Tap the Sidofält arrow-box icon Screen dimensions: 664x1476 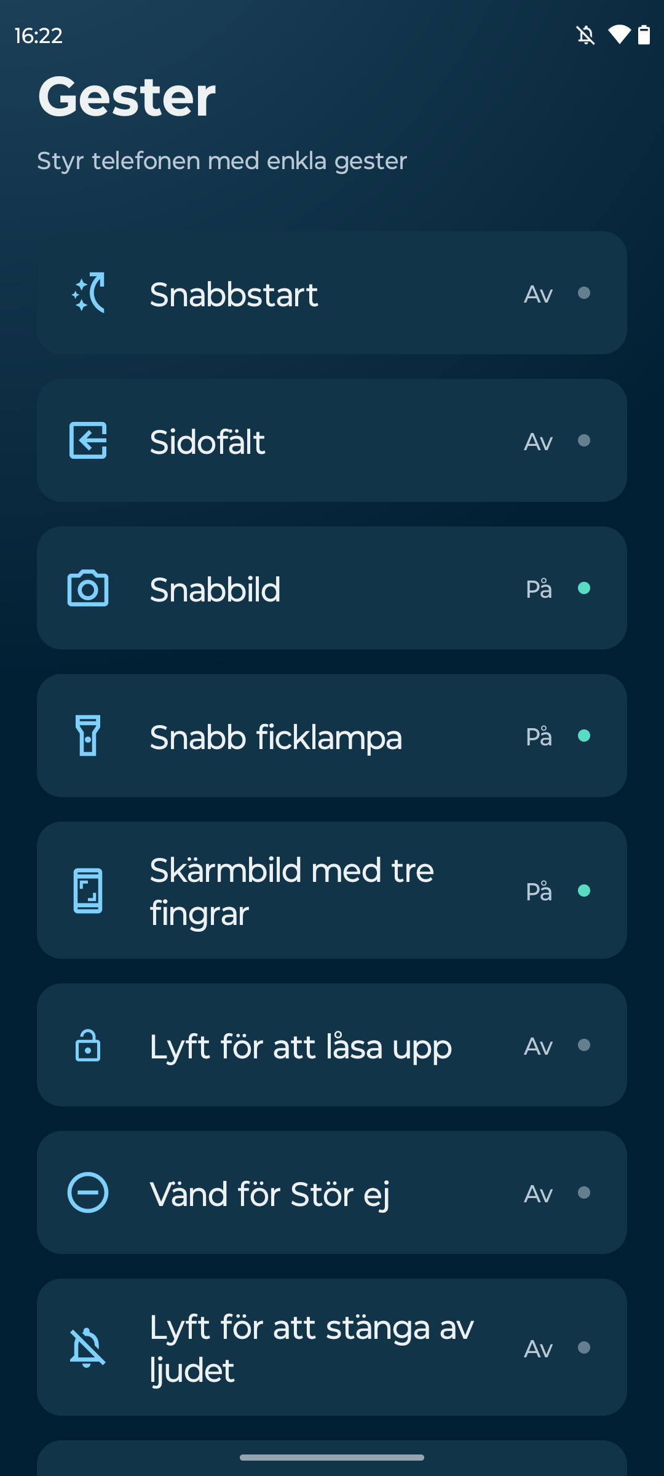tap(88, 440)
